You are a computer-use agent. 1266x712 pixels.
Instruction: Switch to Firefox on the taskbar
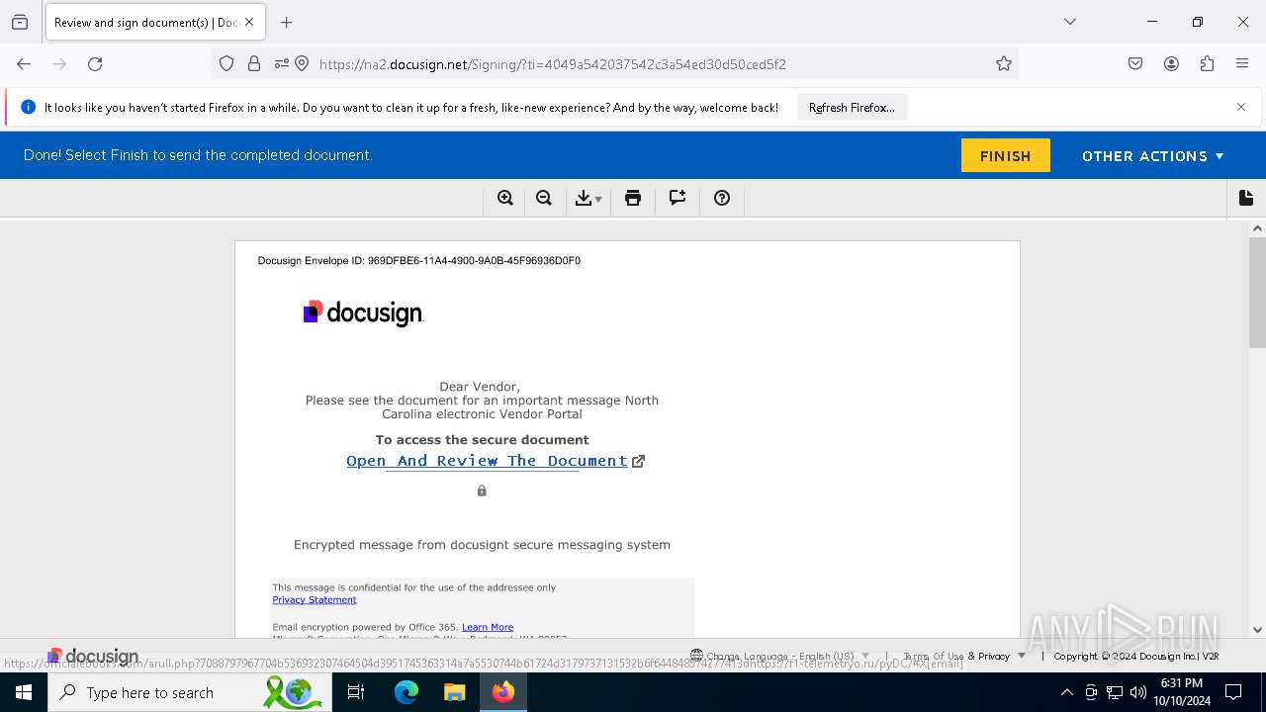[x=503, y=692]
